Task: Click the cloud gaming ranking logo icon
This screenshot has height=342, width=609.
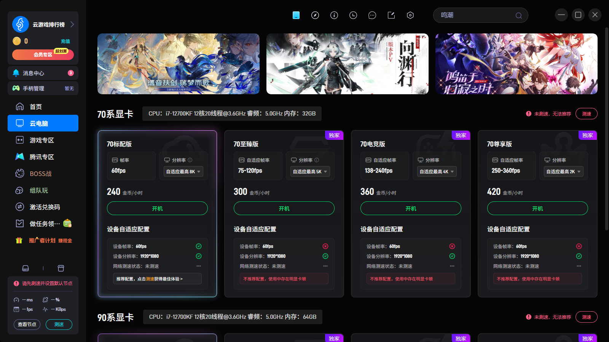Action: coord(21,24)
